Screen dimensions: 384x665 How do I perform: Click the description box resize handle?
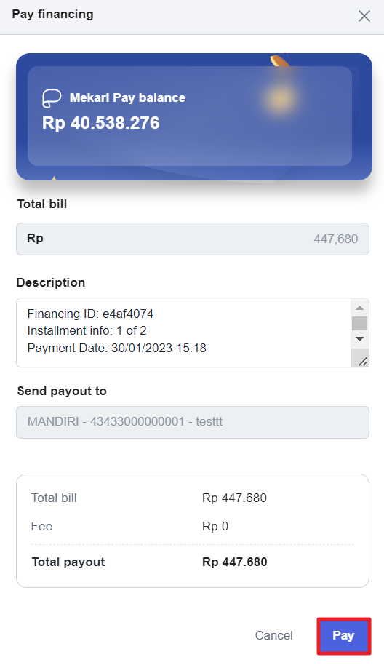coord(363,362)
